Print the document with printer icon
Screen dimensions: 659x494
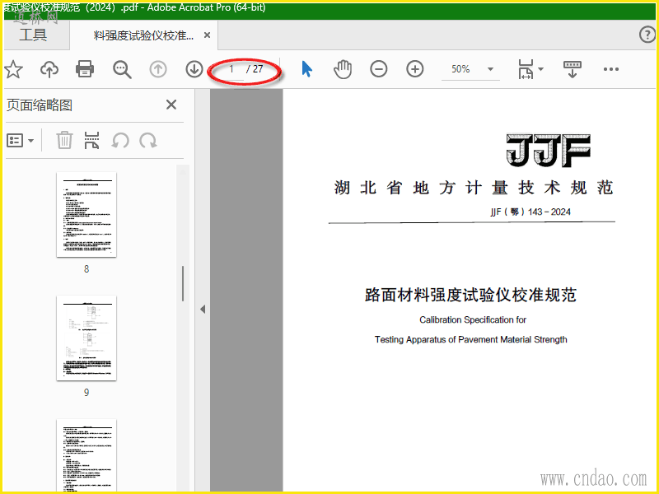85,69
